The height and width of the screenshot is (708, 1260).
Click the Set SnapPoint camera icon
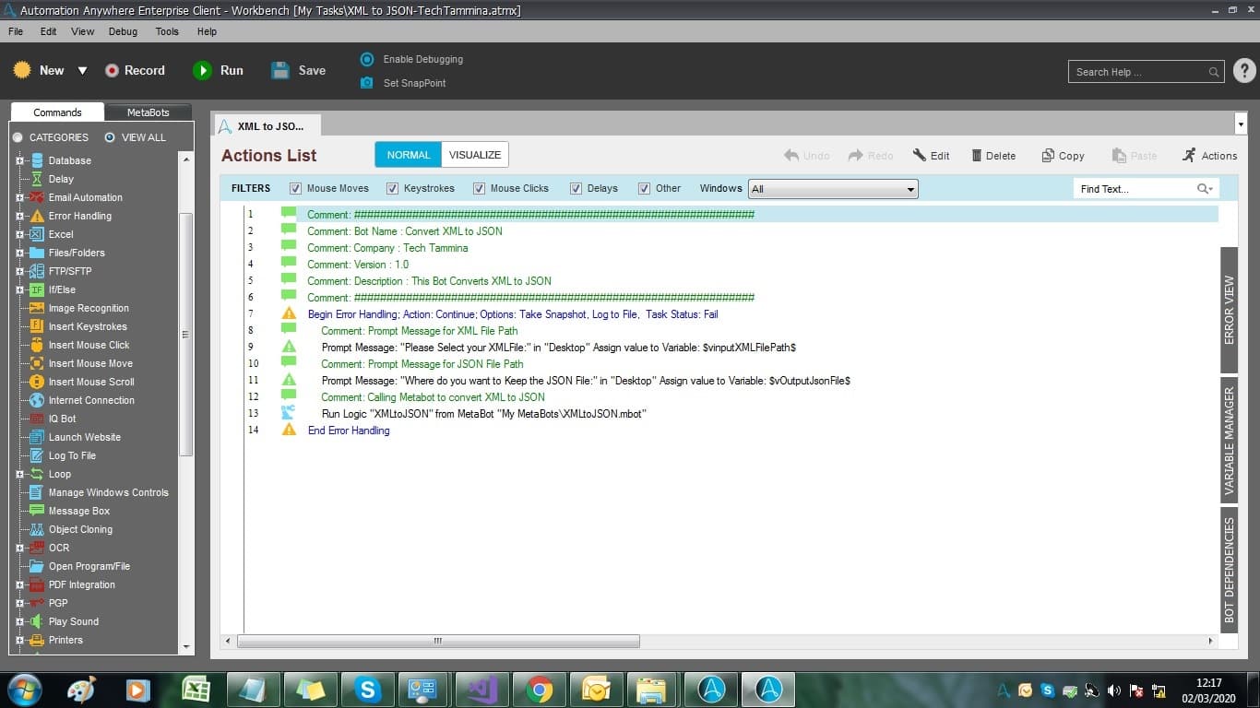[367, 83]
